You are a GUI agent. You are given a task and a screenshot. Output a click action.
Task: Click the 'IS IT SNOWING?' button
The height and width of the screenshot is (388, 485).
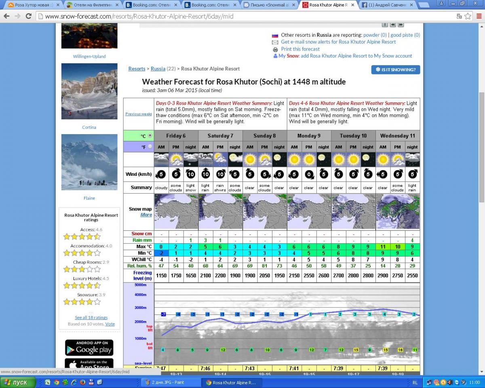(x=396, y=70)
